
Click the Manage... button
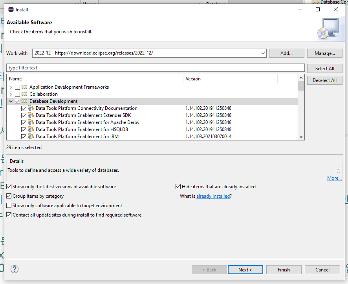pyautogui.click(x=325, y=53)
